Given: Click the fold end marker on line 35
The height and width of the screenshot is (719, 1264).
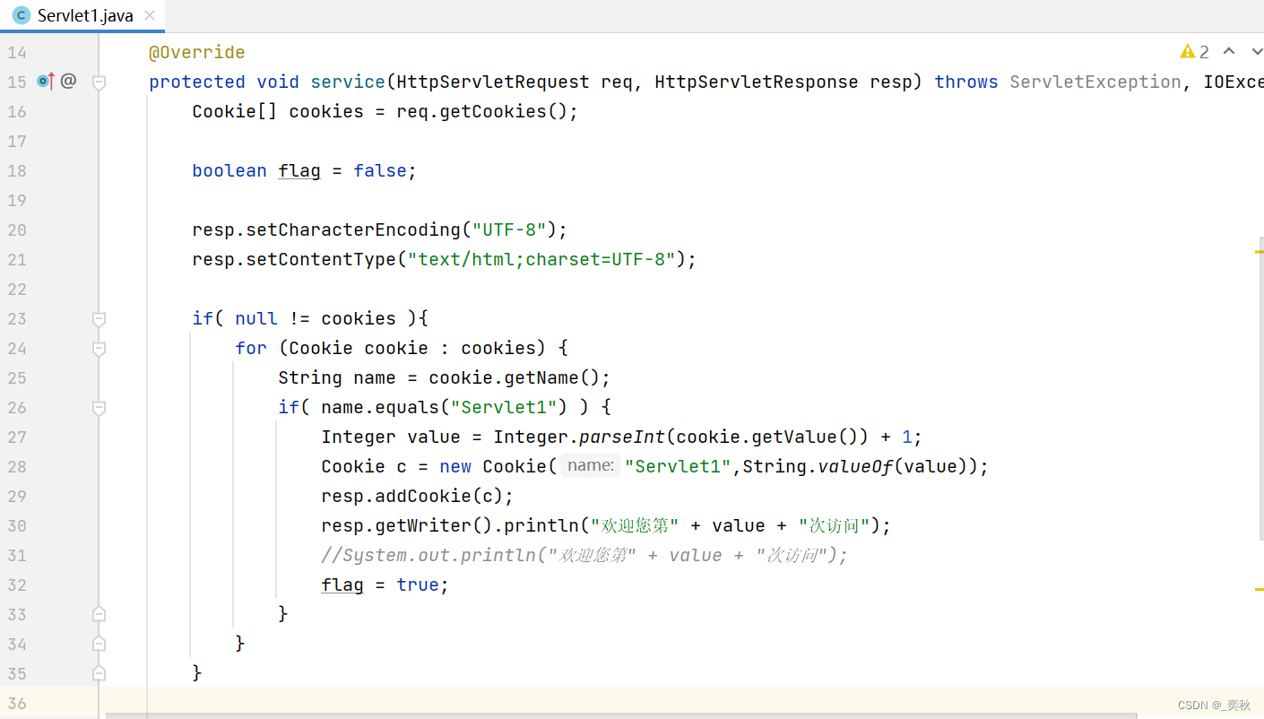Looking at the screenshot, I should click(100, 673).
